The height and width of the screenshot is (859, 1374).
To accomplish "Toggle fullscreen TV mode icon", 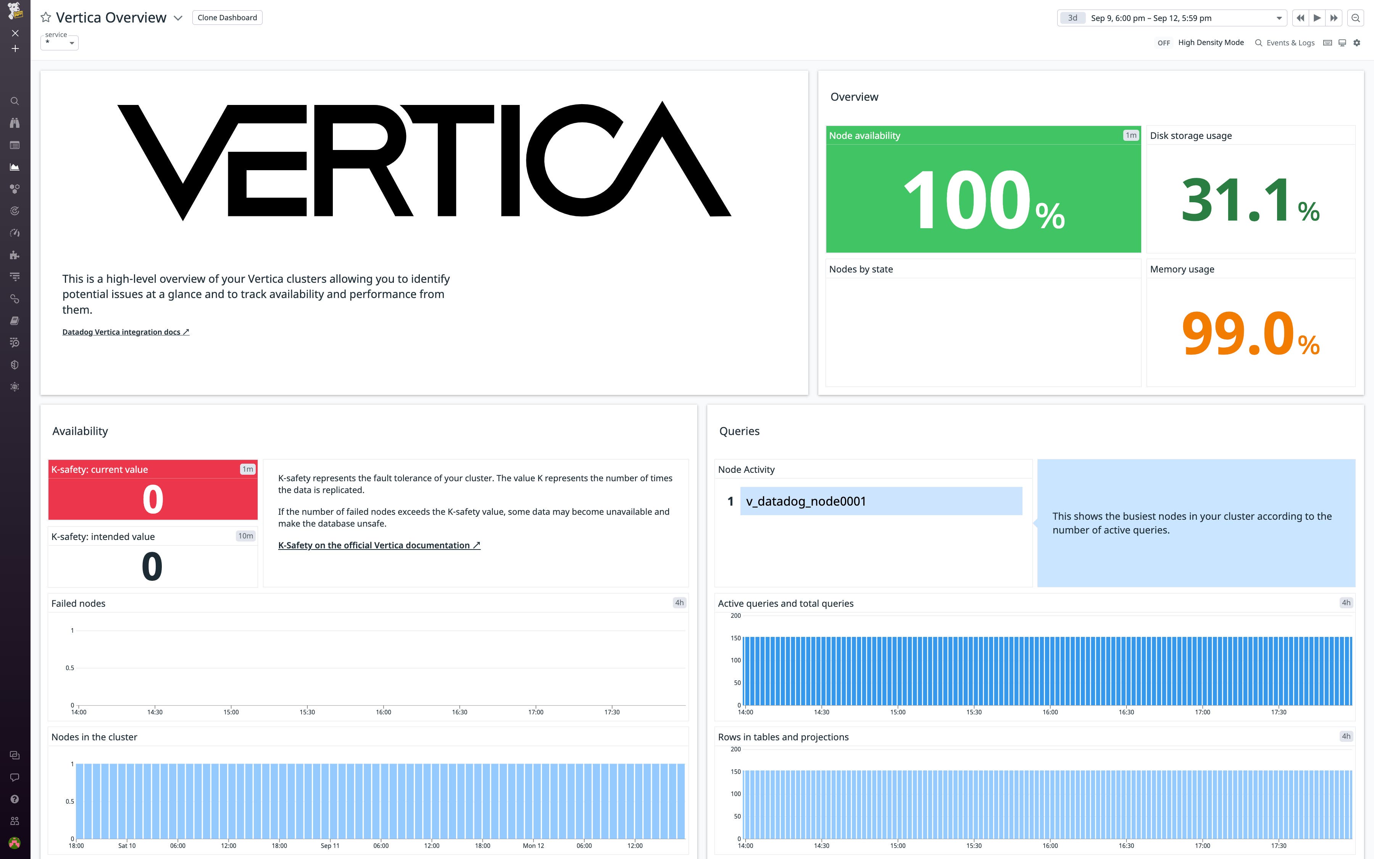I will click(x=1342, y=43).
